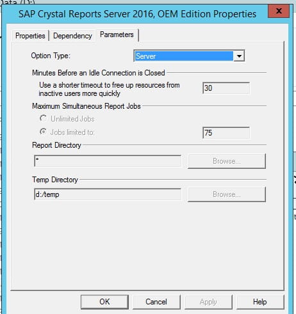The width and height of the screenshot is (296, 314).
Task: Choose the Jobs limited to radio button
Action: tap(43, 132)
